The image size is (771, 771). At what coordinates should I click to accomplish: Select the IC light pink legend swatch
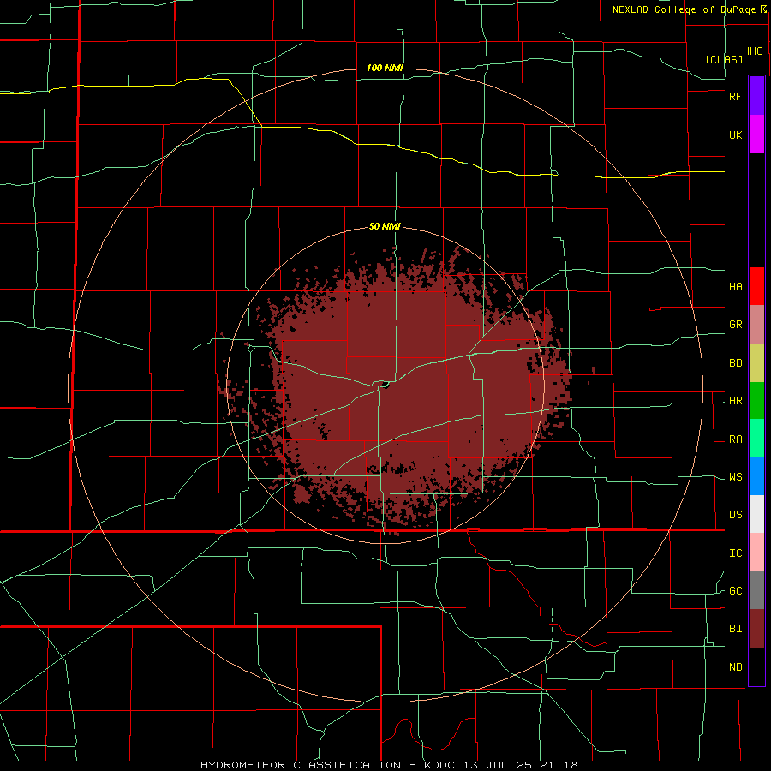[x=756, y=553]
